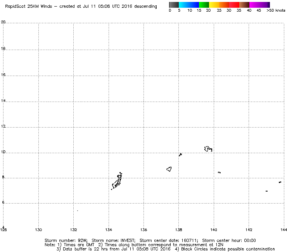Click the latitude label "18"
The width and height of the screenshot is (287, 252).
tap(3, 49)
